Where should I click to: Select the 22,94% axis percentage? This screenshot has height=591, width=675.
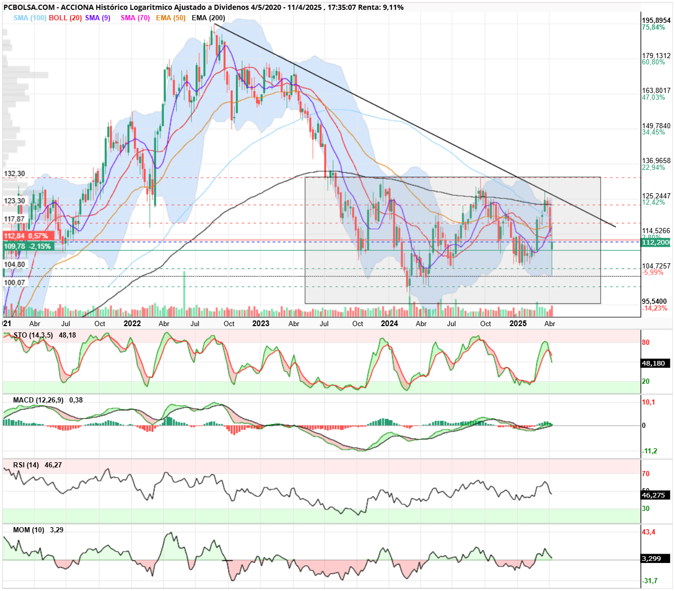pyautogui.click(x=653, y=167)
